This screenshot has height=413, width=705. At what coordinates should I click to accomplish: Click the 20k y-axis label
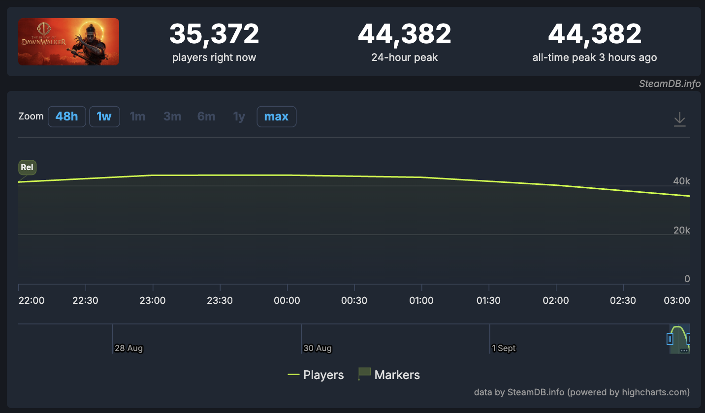[x=681, y=230]
